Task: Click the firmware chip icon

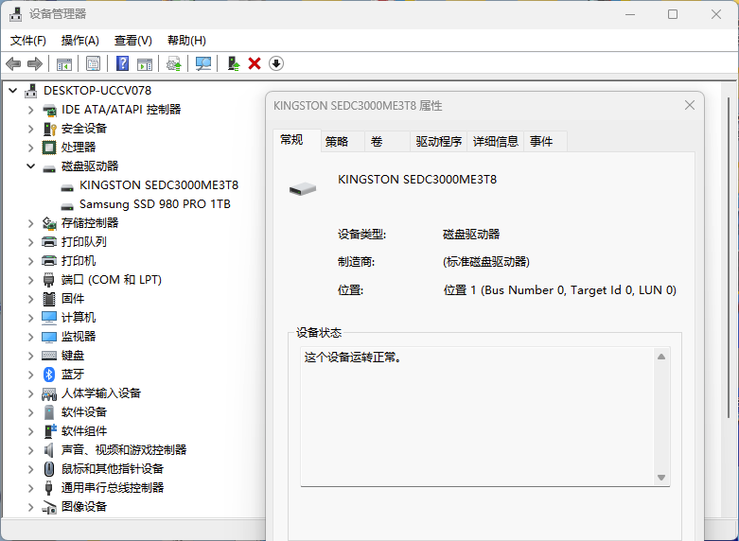Action: coord(49,299)
